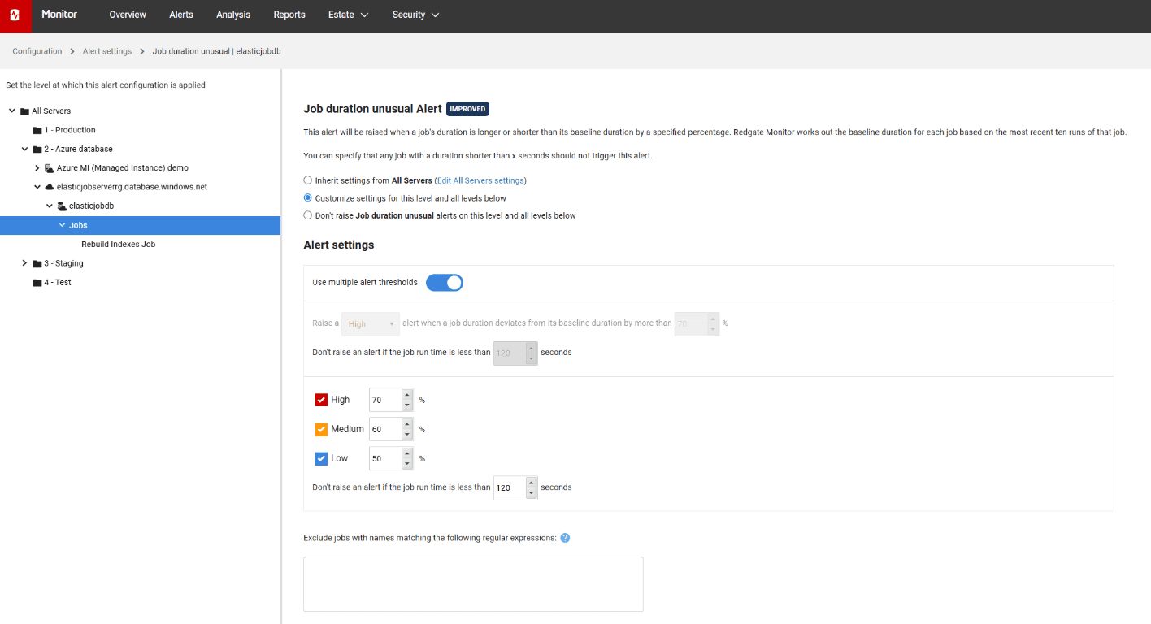Screen dimensions: 1151x624
Task: Open Edit All Servers settings link
Action: pos(480,180)
